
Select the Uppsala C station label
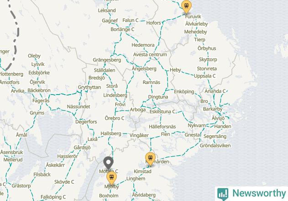[x=205, y=76]
